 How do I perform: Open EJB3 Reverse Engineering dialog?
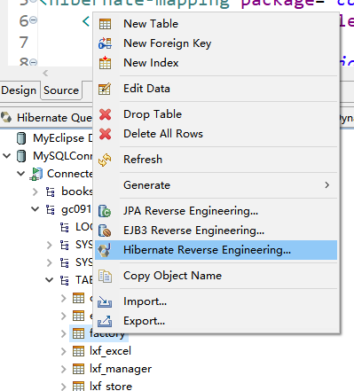pos(216,231)
